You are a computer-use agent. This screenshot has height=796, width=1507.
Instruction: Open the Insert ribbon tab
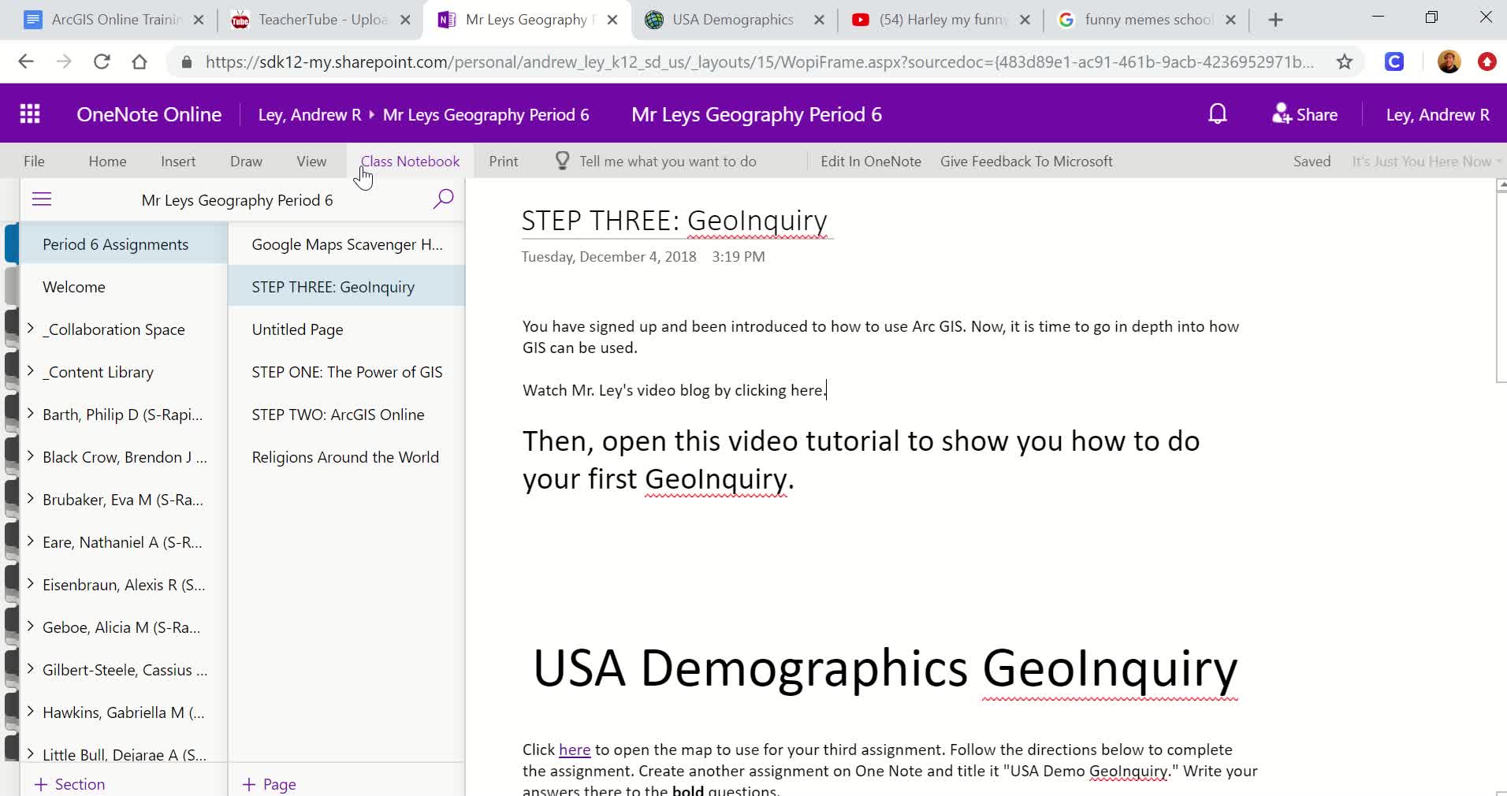tap(178, 161)
